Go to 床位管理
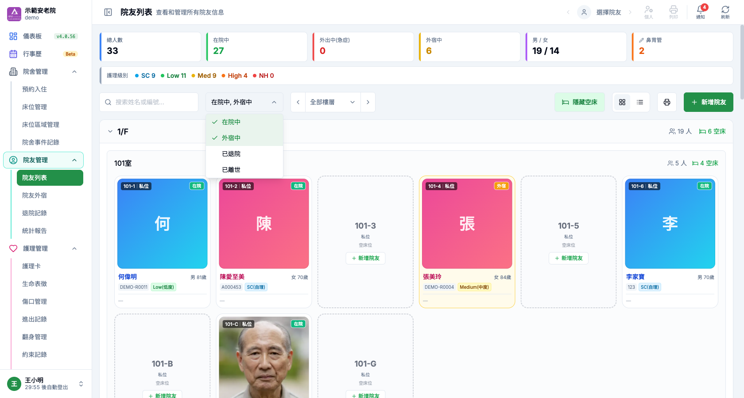 (x=35, y=107)
